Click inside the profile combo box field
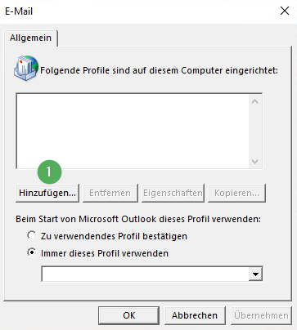The image size is (297, 330). coord(145,274)
